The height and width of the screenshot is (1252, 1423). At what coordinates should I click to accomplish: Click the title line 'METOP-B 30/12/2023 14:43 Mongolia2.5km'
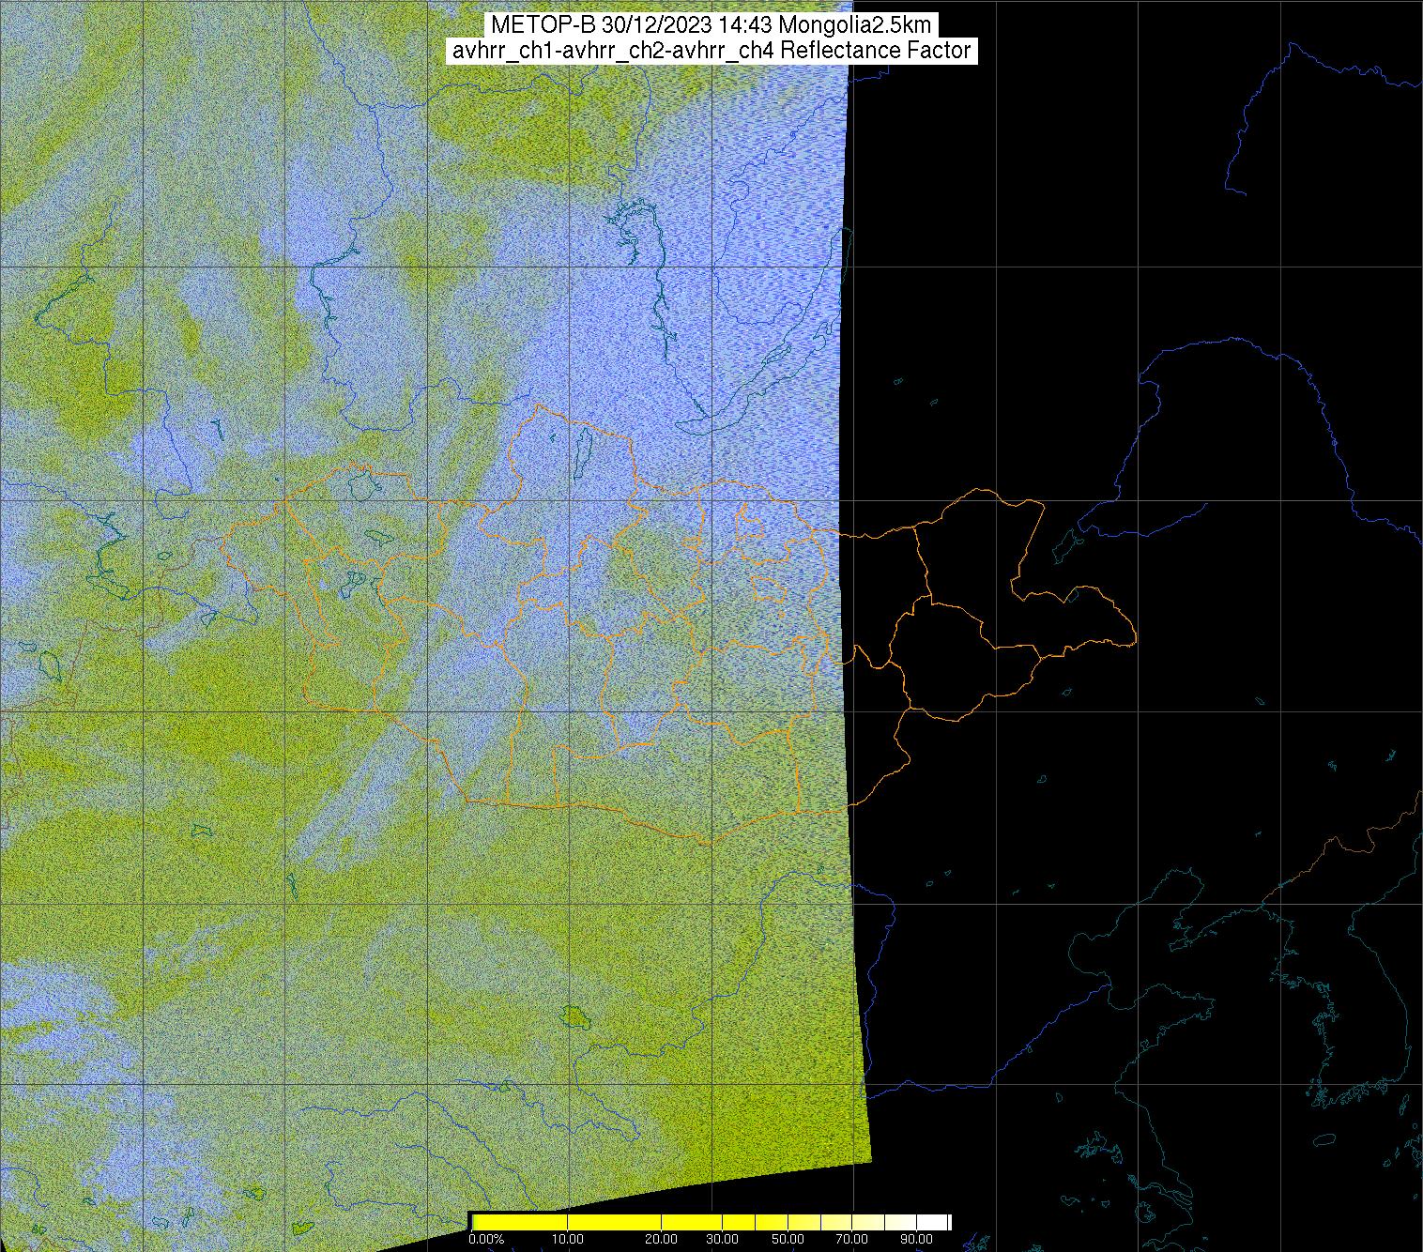point(711,25)
